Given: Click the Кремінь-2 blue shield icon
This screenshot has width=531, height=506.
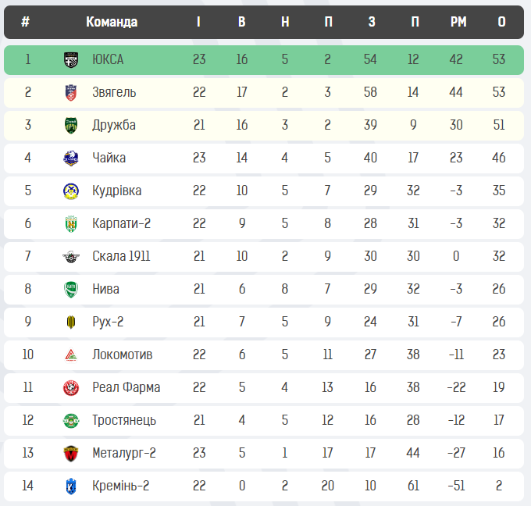Looking at the screenshot, I should click(x=71, y=486).
